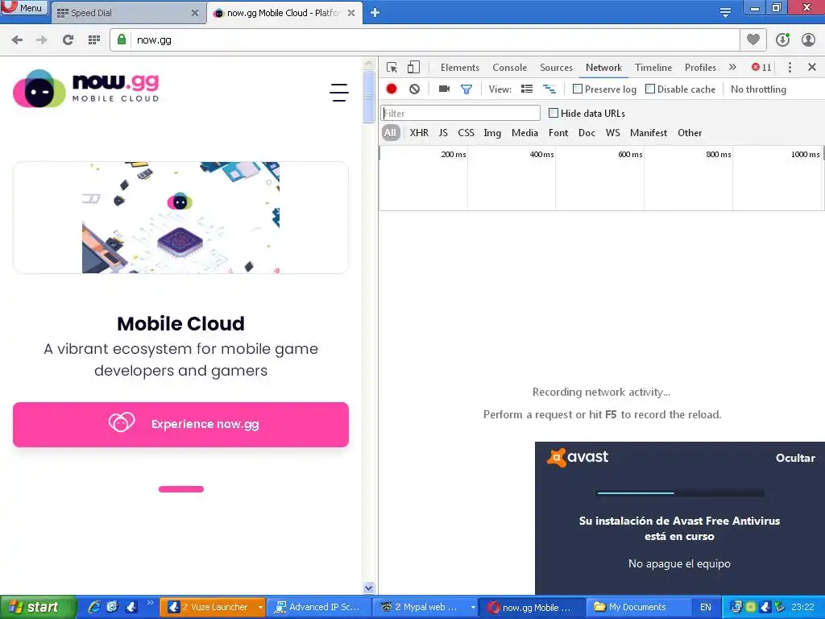The width and height of the screenshot is (825, 619).
Task: Open the Opera Menu button
Action: [23, 7]
